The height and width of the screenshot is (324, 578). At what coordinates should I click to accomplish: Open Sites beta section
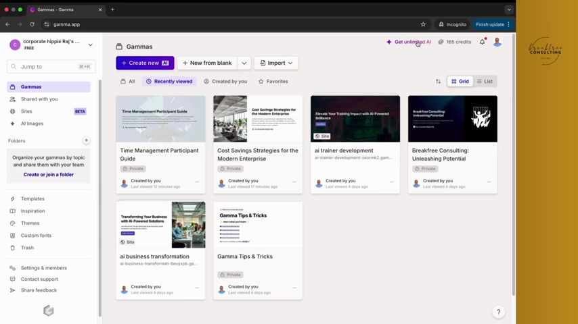(x=49, y=111)
